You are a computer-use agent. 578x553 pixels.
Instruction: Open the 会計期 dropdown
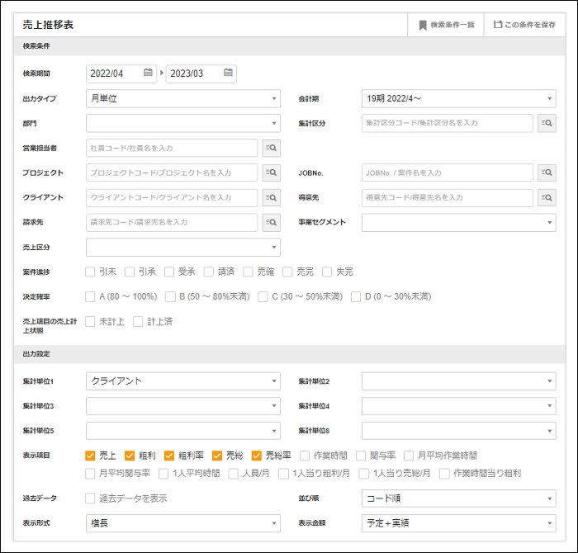458,98
